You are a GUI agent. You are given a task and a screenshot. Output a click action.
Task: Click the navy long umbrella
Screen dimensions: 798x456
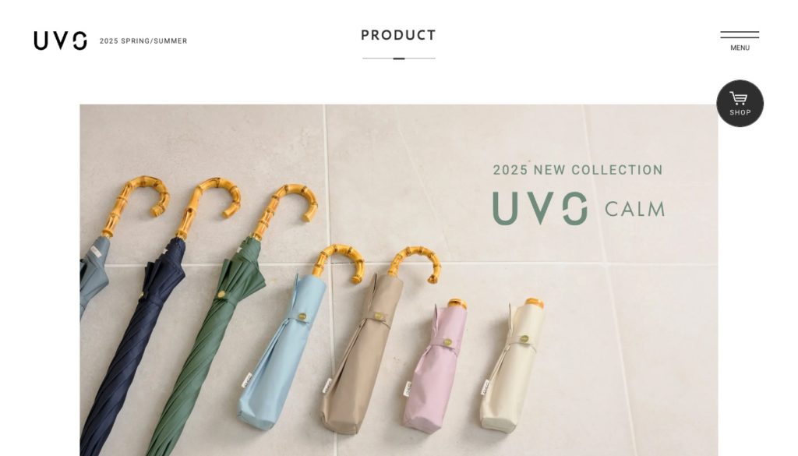[133, 346]
